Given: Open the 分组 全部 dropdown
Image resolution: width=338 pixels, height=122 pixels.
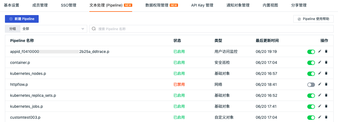Looking at the screenshot, I should pos(53,29).
